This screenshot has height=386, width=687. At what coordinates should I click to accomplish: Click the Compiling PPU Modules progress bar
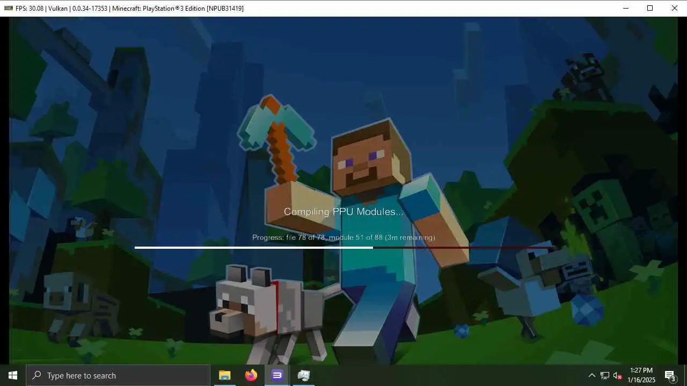(x=343, y=248)
